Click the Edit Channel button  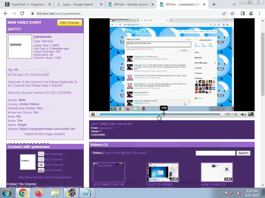[69, 23]
